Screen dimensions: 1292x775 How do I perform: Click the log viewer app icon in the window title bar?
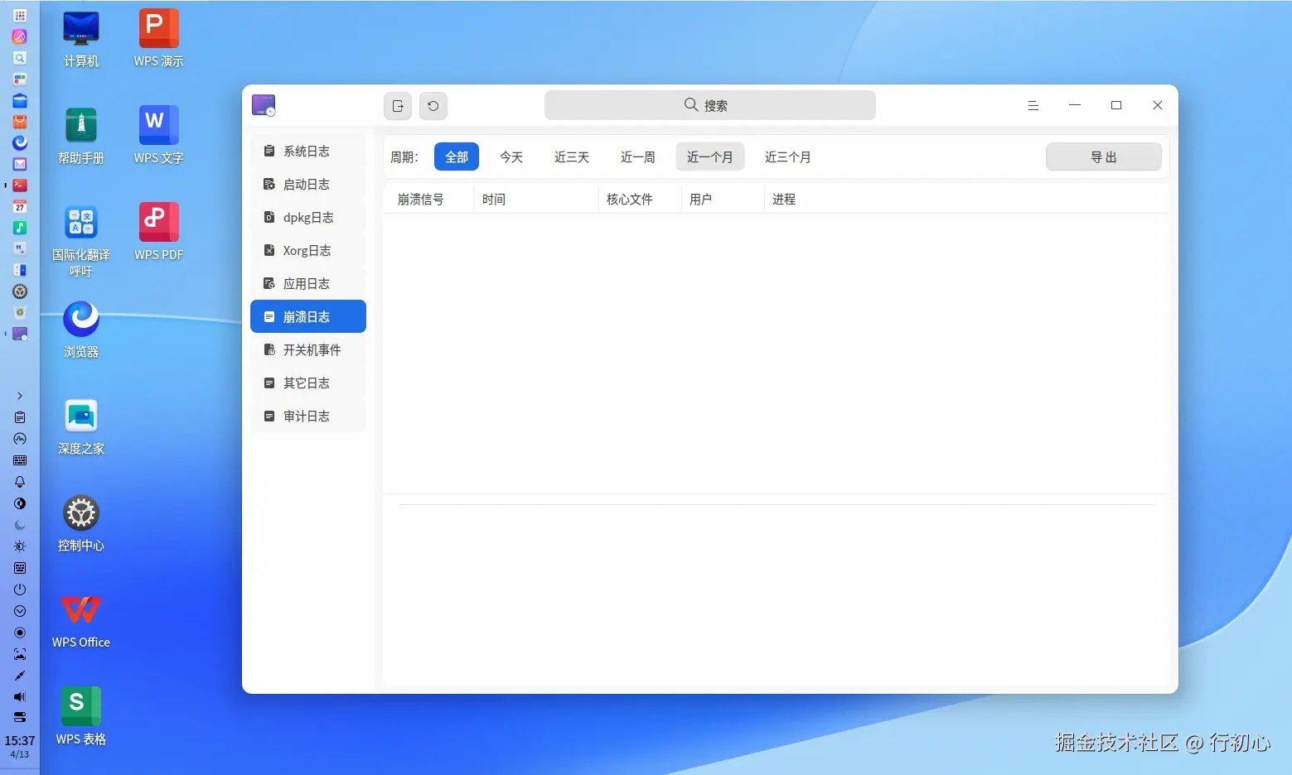pyautogui.click(x=264, y=105)
